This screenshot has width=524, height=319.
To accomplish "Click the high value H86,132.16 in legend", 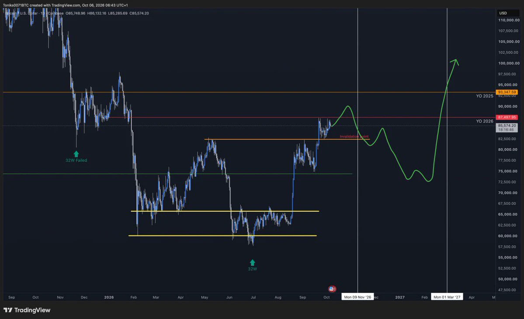I will pos(97,14).
